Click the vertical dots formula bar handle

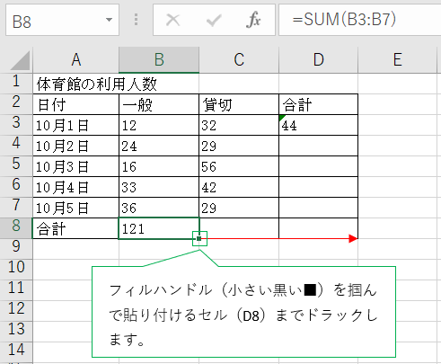coord(136,20)
